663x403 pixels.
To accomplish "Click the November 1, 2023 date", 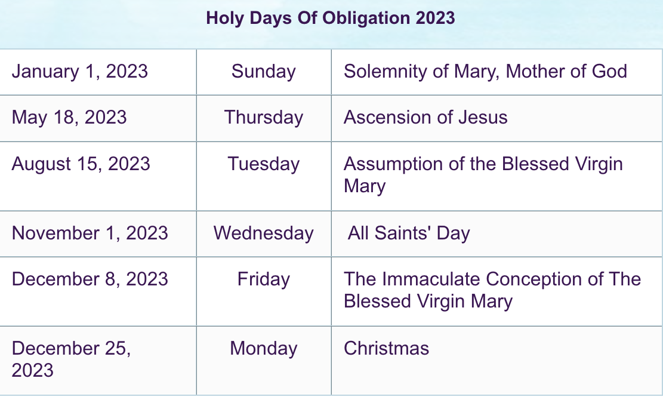I will pyautogui.click(x=90, y=233).
